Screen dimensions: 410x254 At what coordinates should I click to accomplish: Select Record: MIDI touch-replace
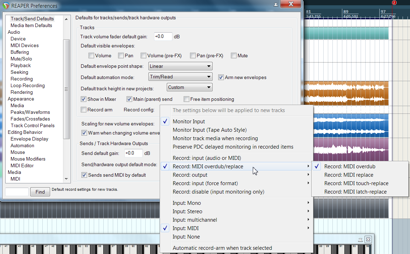pos(360,183)
